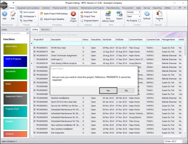The height and width of the screenshot is (144, 188).
Task: Open the Open status dropdown
Action: point(139,16)
